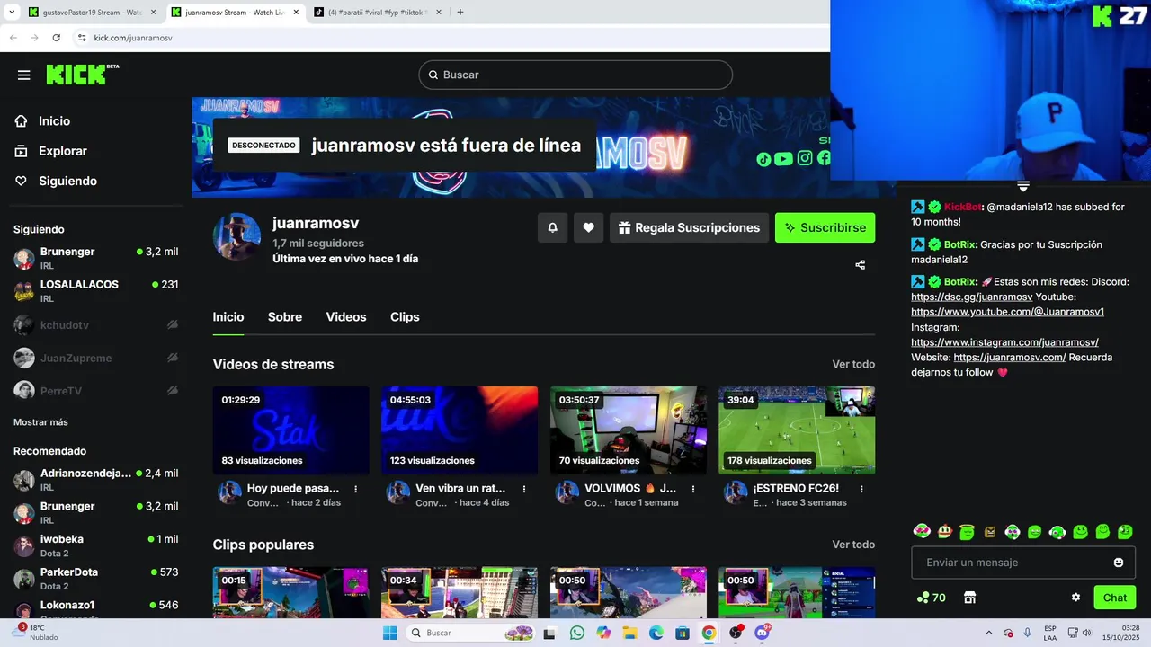Open the 01:29:29 stream video thumbnail
This screenshot has height=647, width=1151.
pos(291,430)
